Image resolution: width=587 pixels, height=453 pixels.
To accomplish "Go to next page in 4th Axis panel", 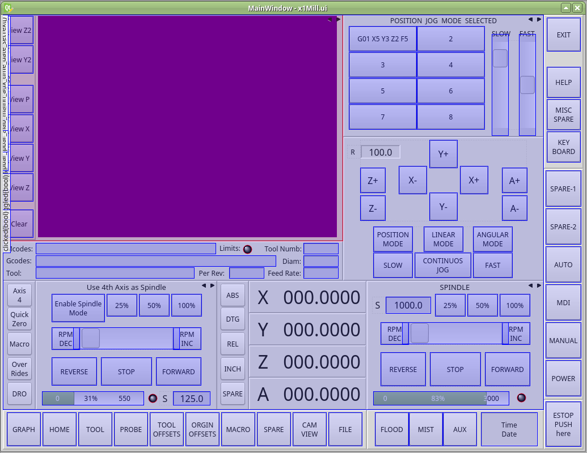I will click(x=212, y=285).
